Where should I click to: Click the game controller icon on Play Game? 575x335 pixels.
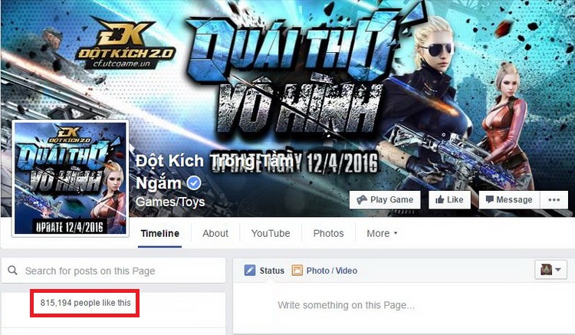click(x=362, y=200)
